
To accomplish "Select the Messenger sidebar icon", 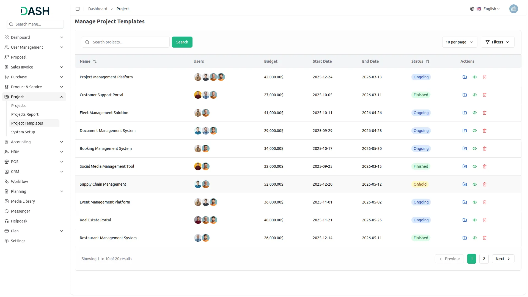I will point(6,211).
